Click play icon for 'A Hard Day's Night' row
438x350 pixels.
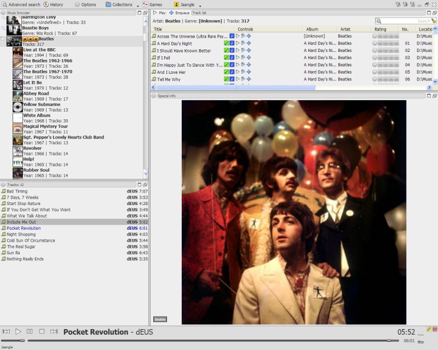tap(238, 43)
